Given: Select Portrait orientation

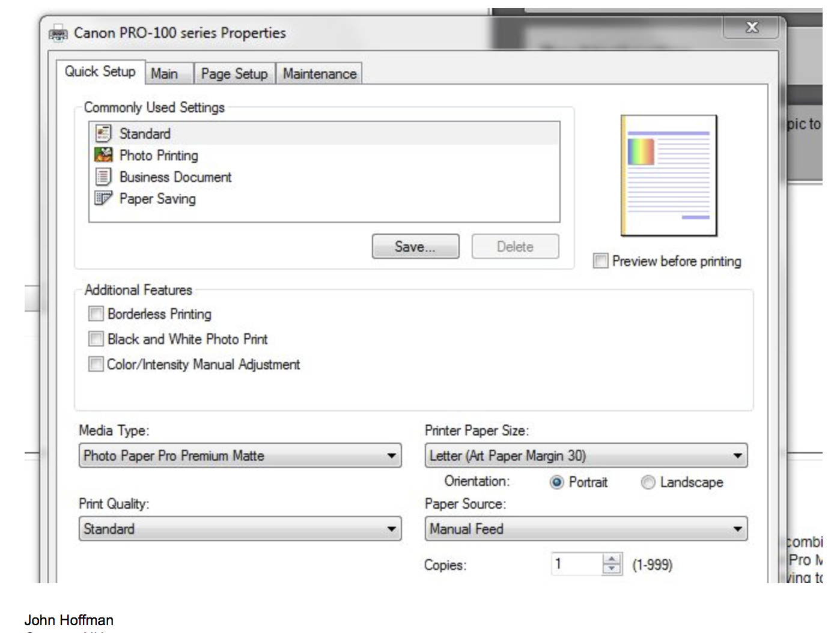Looking at the screenshot, I should pos(556,482).
